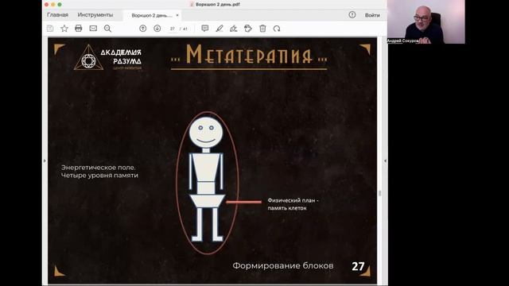Click the Физический план - память клеток label
This screenshot has height=286, width=509.
pos(293,204)
